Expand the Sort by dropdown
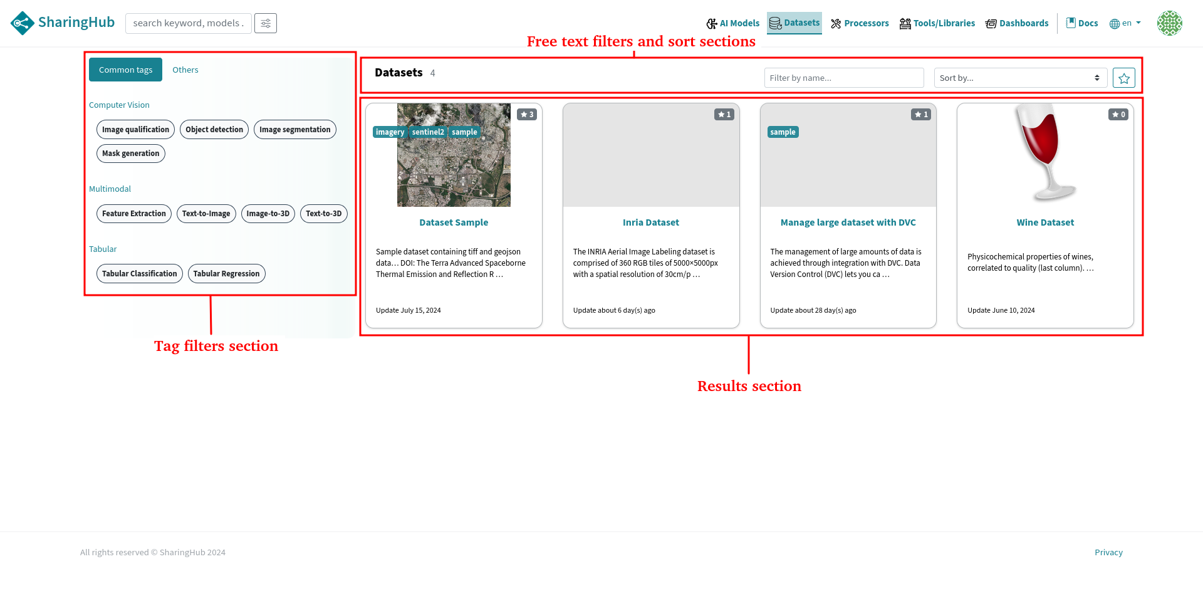This screenshot has width=1203, height=601. coord(1020,78)
